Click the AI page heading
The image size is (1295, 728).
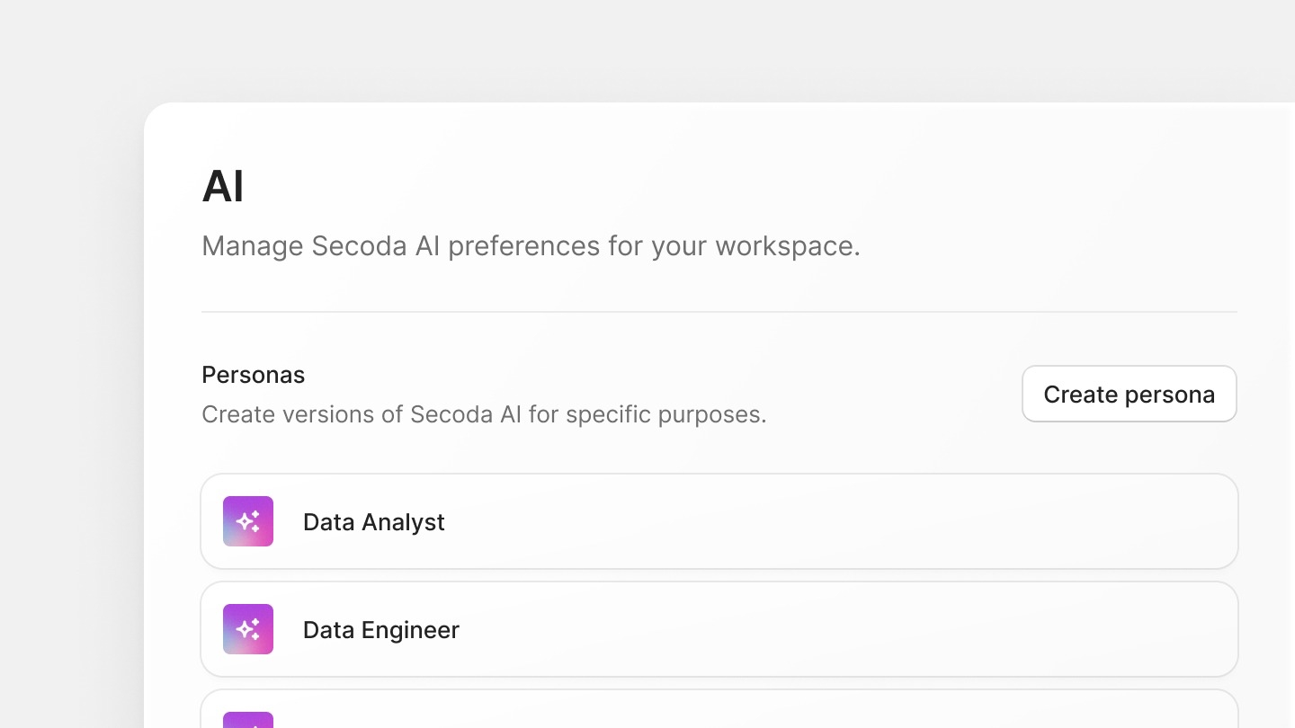tap(223, 187)
